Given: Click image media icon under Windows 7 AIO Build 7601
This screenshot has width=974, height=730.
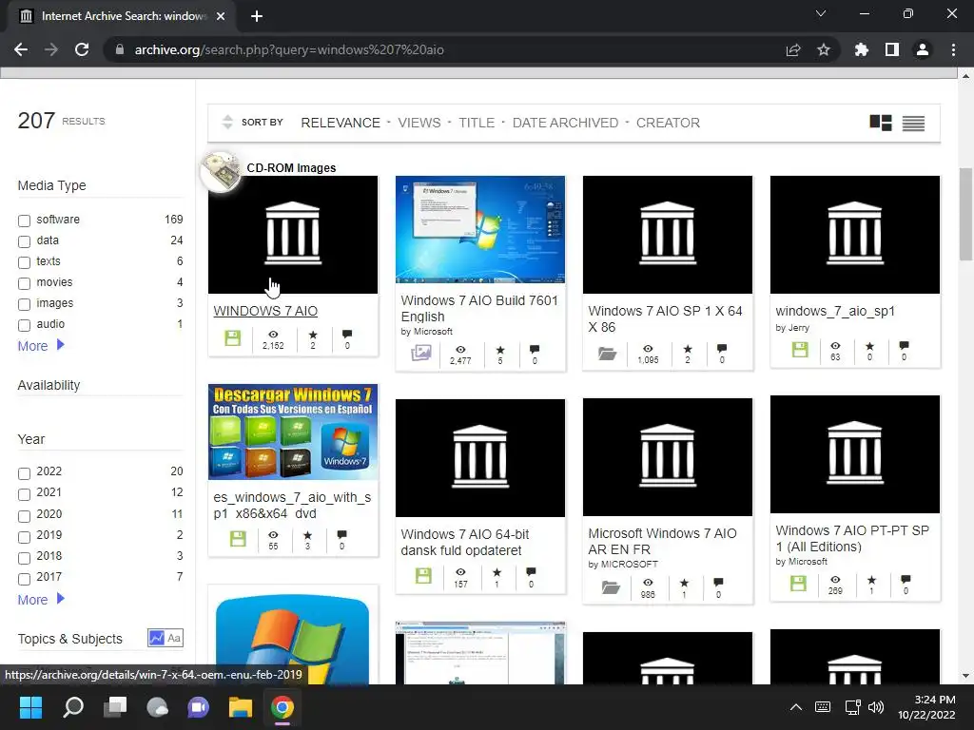Looking at the screenshot, I should [x=421, y=354].
